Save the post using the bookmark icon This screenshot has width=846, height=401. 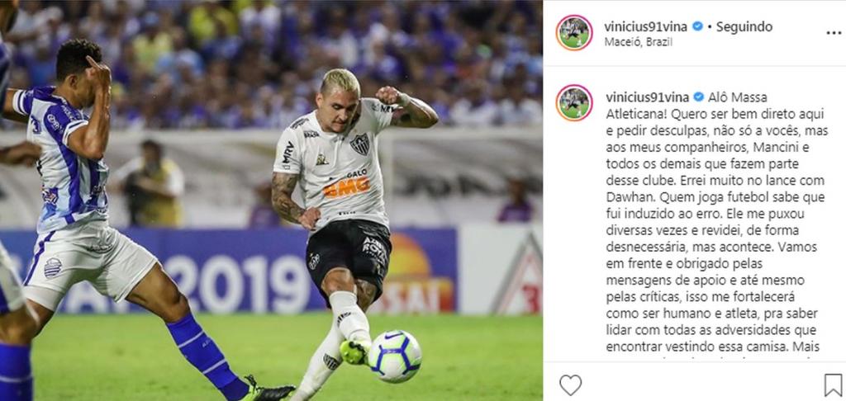[x=833, y=384]
